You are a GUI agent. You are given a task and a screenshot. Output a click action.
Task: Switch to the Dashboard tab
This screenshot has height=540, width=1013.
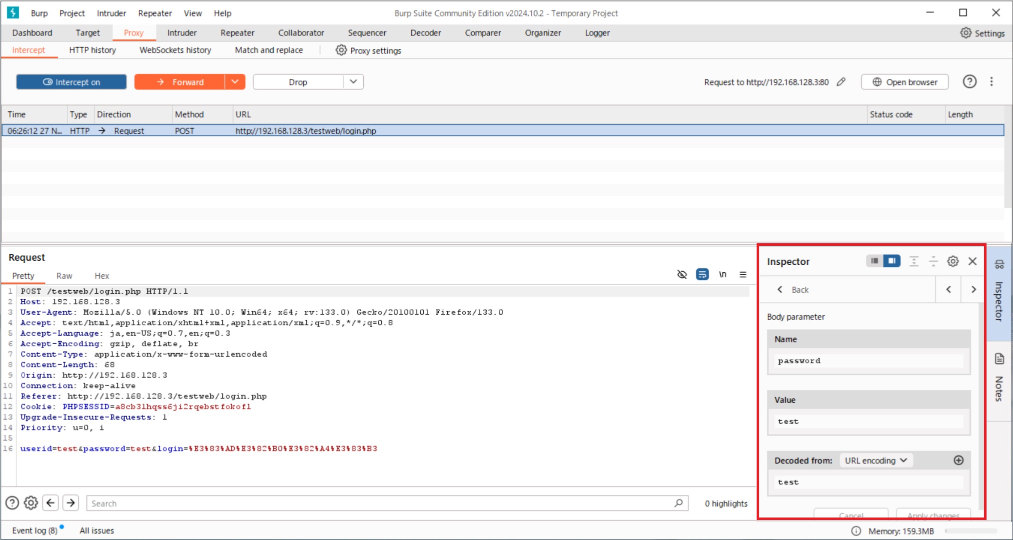tap(32, 33)
